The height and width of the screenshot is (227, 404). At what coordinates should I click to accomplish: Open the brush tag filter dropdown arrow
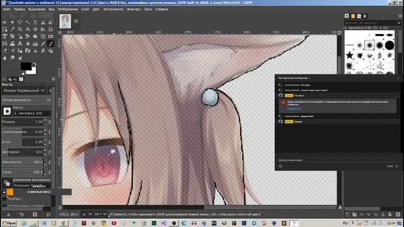tap(399, 23)
